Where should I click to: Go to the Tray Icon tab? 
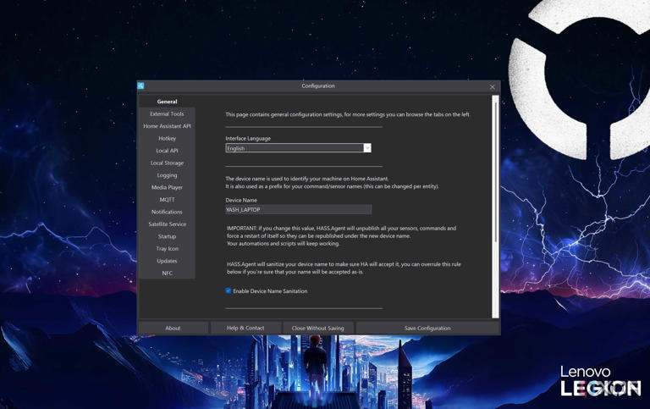167,248
